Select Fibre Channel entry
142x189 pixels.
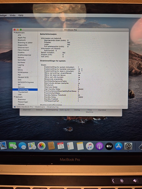tap(23, 50)
